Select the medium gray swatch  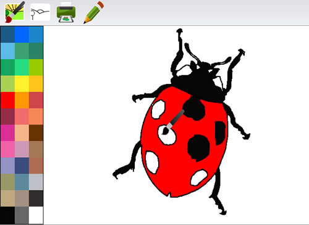pos(22,215)
